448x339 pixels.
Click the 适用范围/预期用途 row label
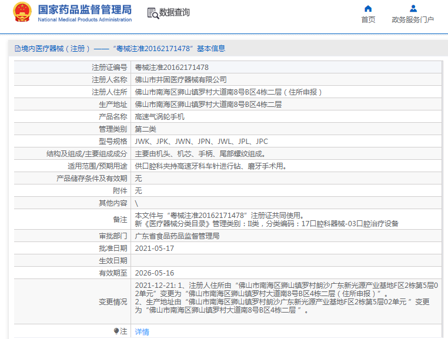(x=97, y=166)
